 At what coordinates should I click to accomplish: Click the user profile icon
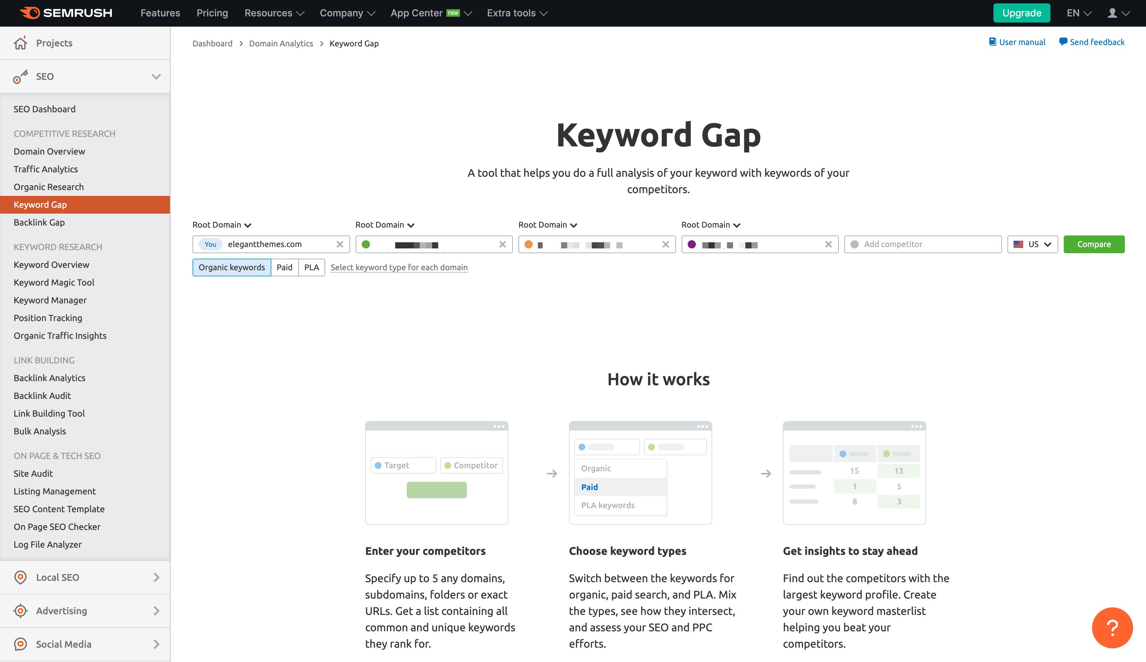click(x=1112, y=13)
